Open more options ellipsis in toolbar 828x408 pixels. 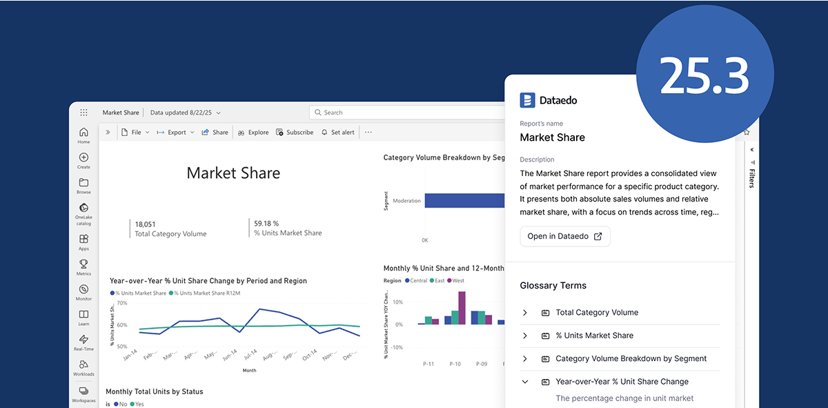368,132
